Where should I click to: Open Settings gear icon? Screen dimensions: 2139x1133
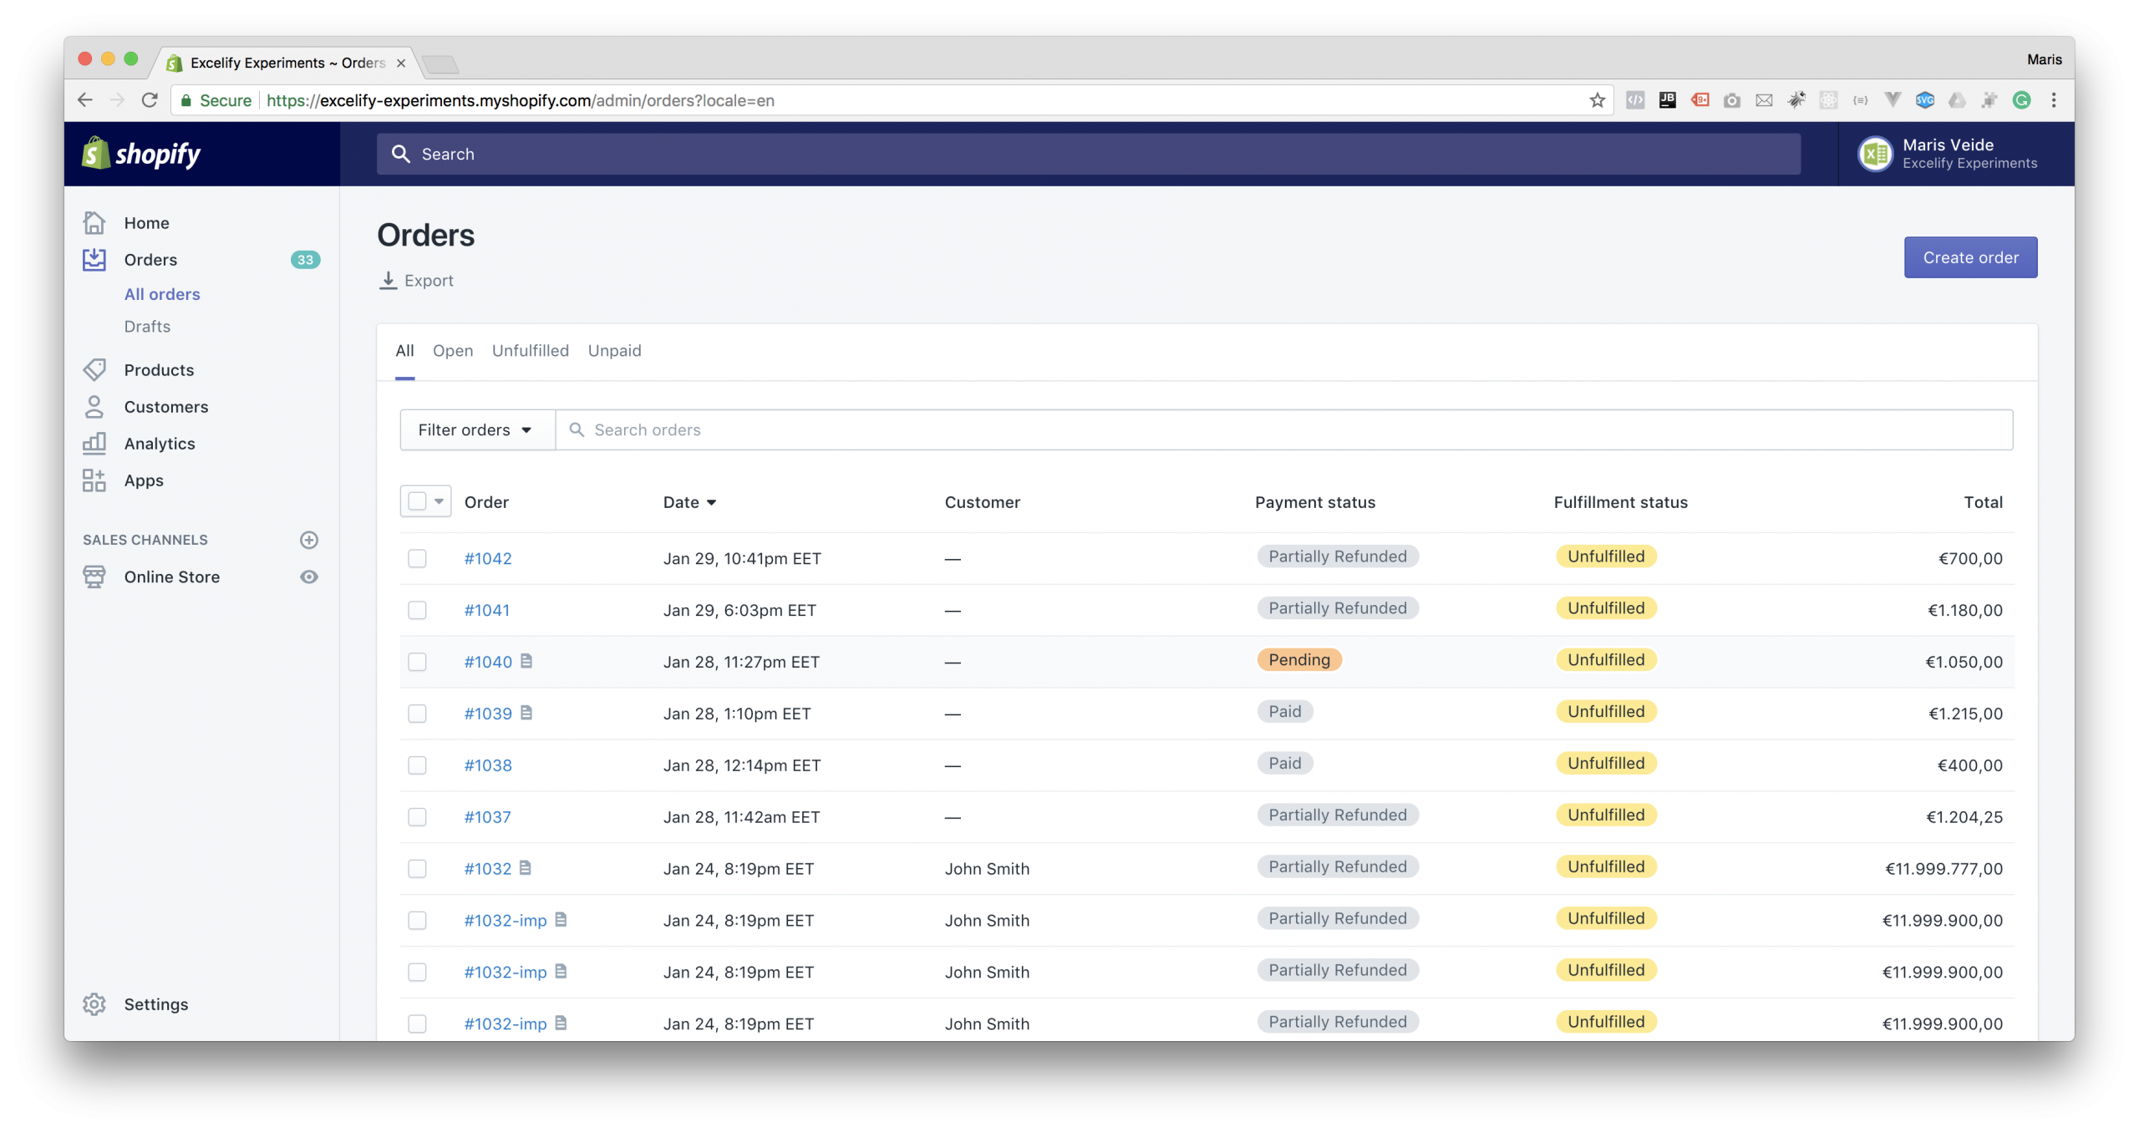coord(94,1003)
